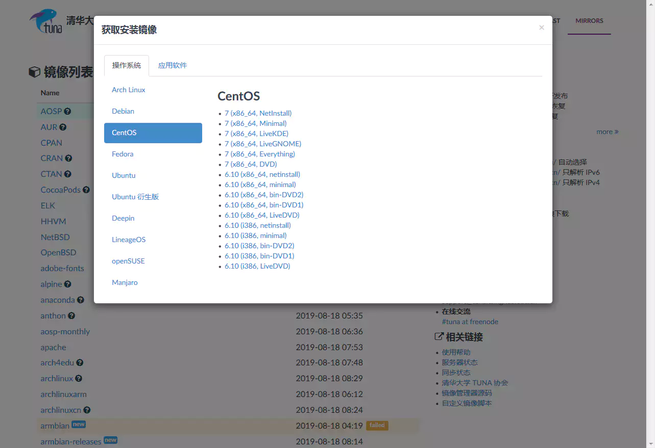This screenshot has height=448, width=655.
Task: Click the external-link icon beside 相关链接
Action: point(438,336)
